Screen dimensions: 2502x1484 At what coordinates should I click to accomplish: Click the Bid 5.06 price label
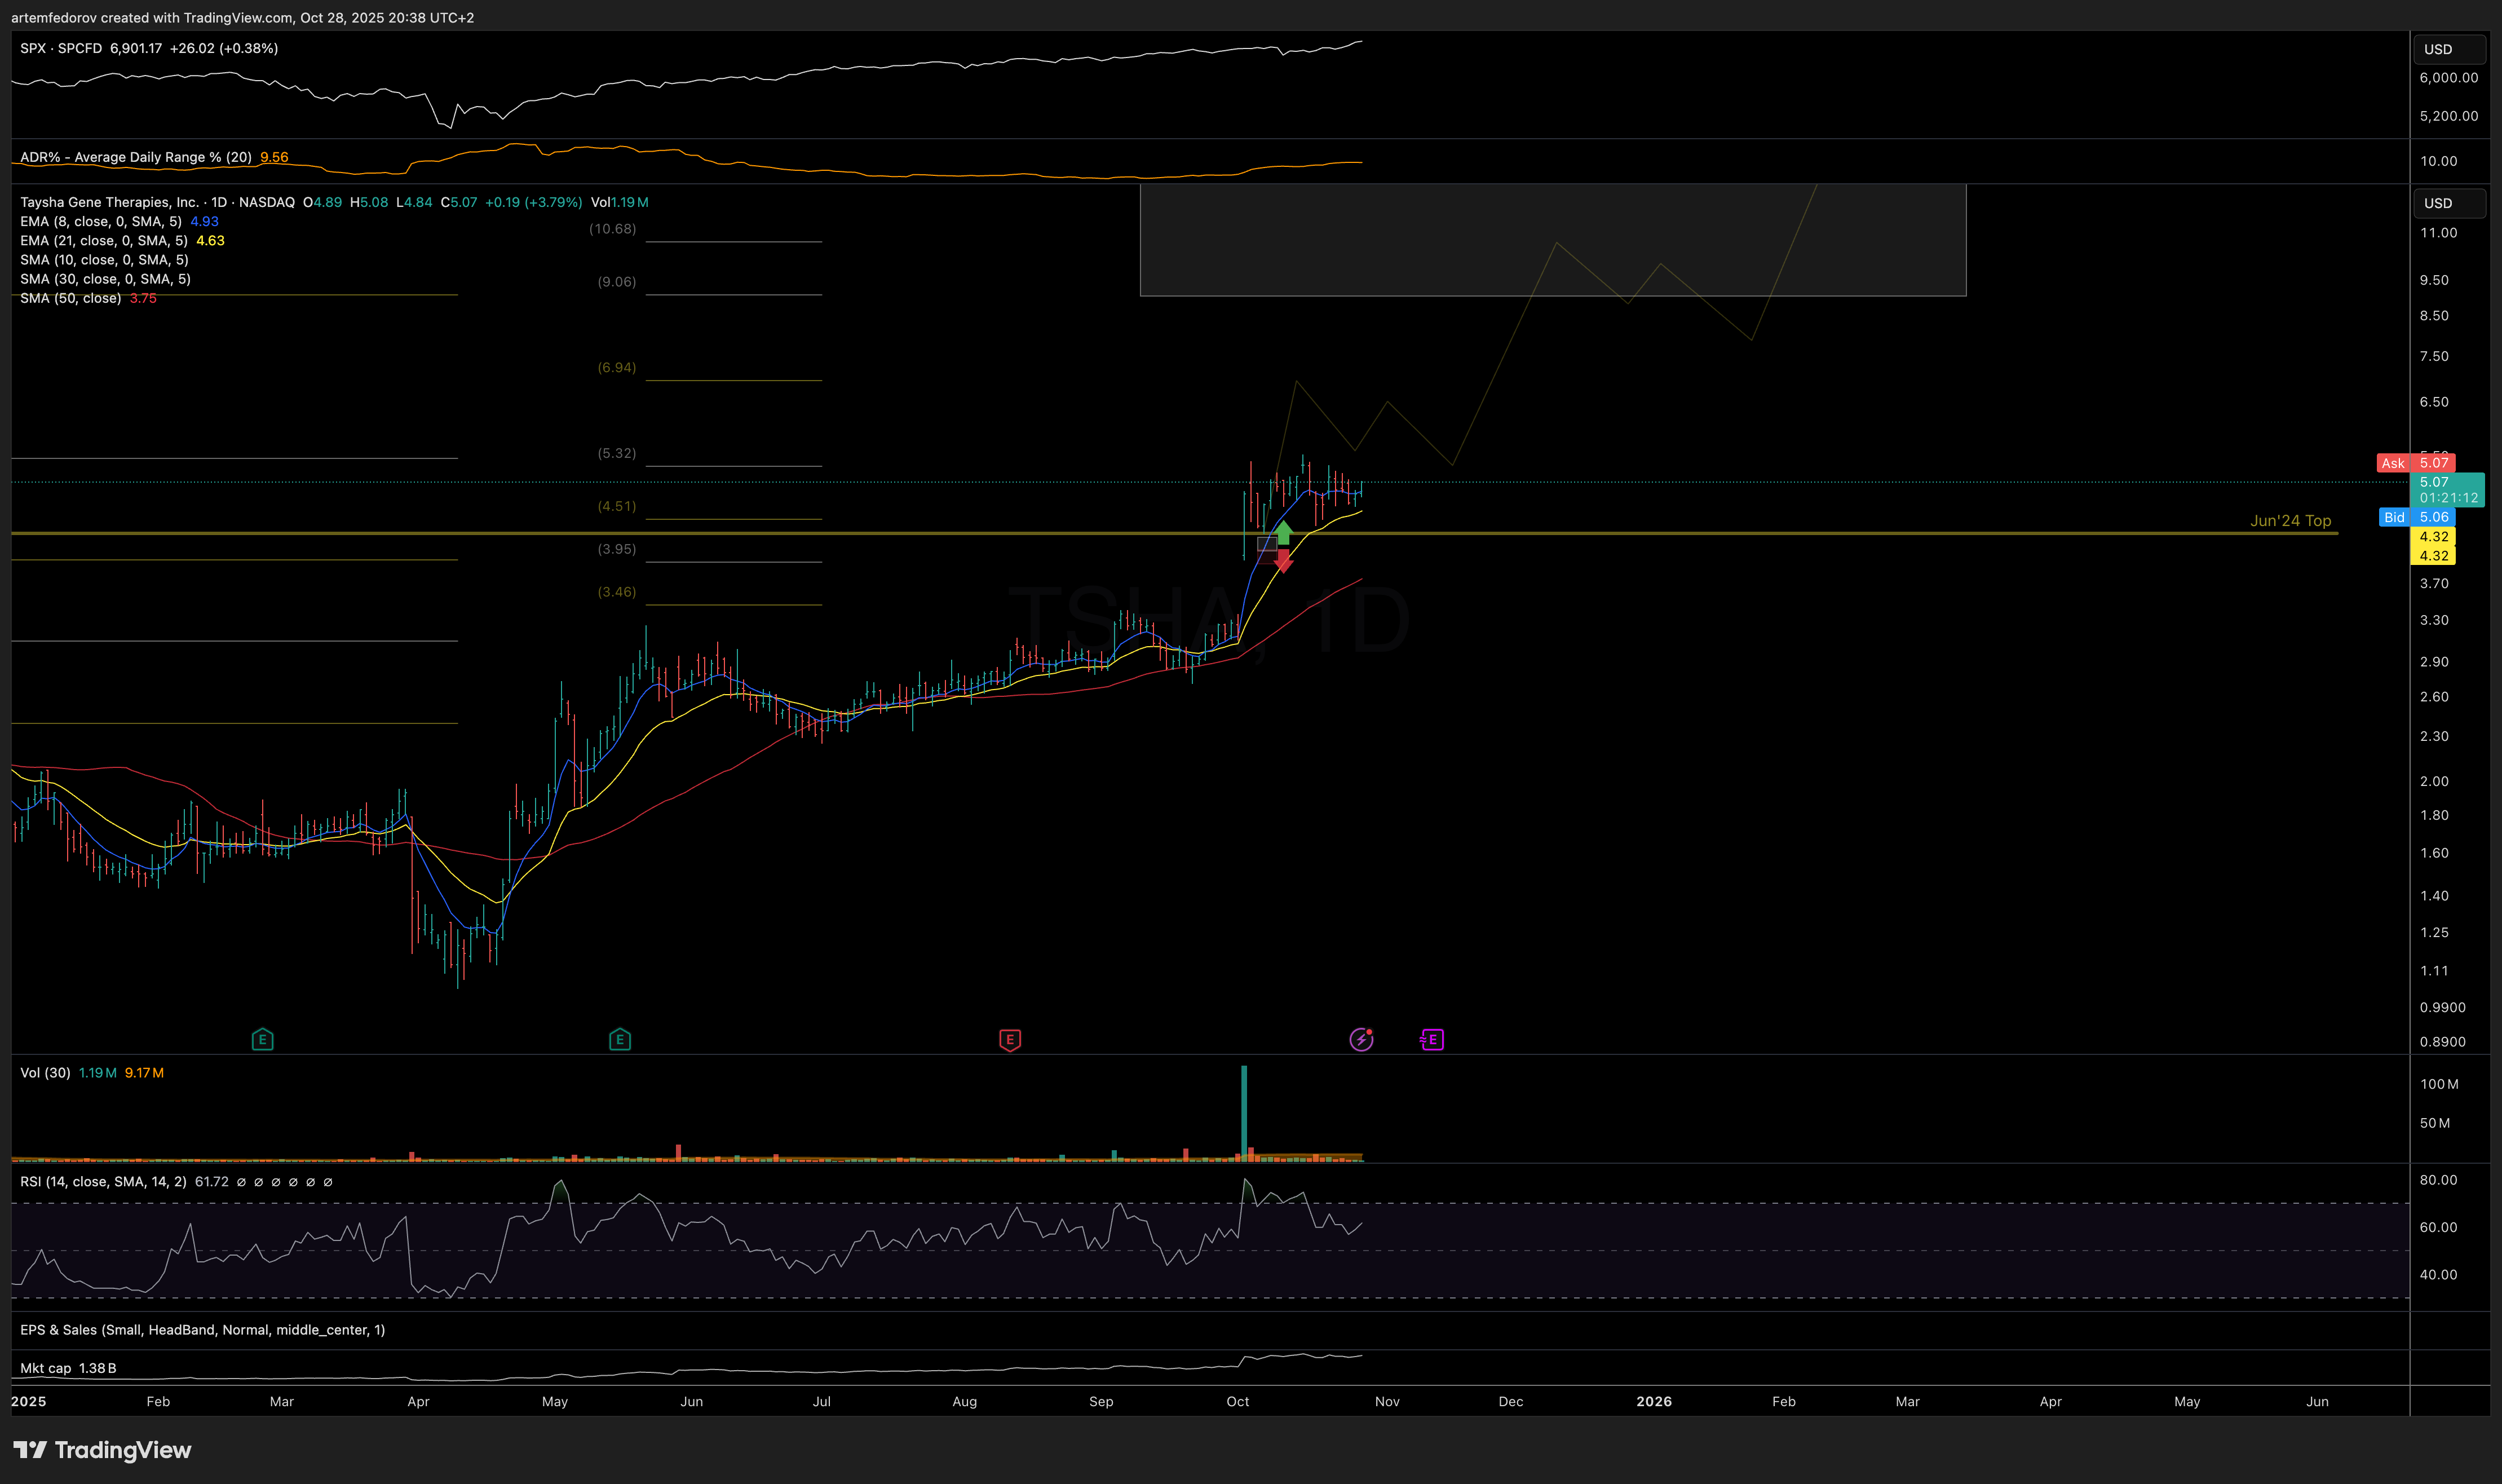[2416, 517]
